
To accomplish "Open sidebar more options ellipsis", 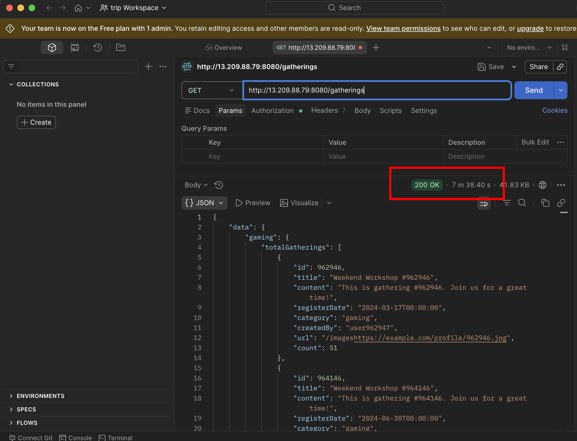I will (163, 67).
